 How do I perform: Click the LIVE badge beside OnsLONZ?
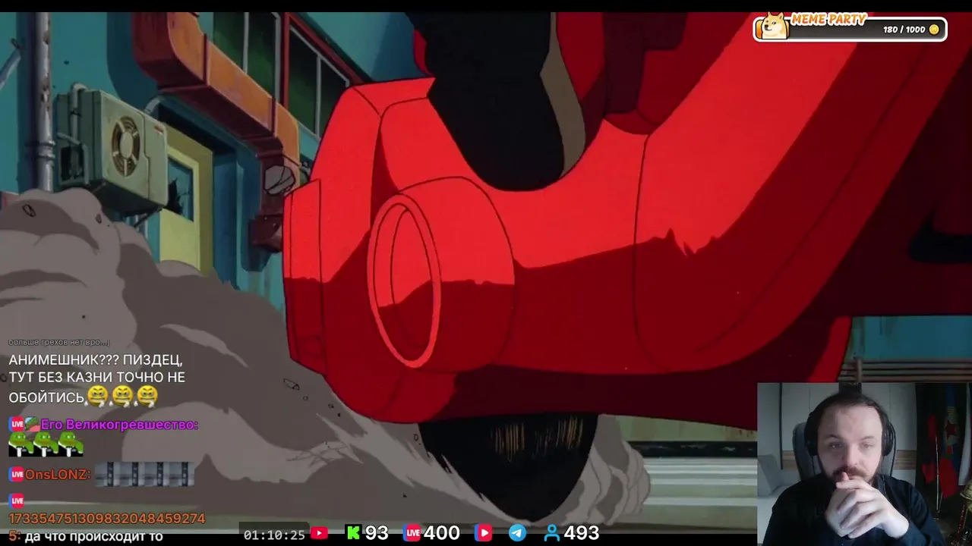(16, 475)
